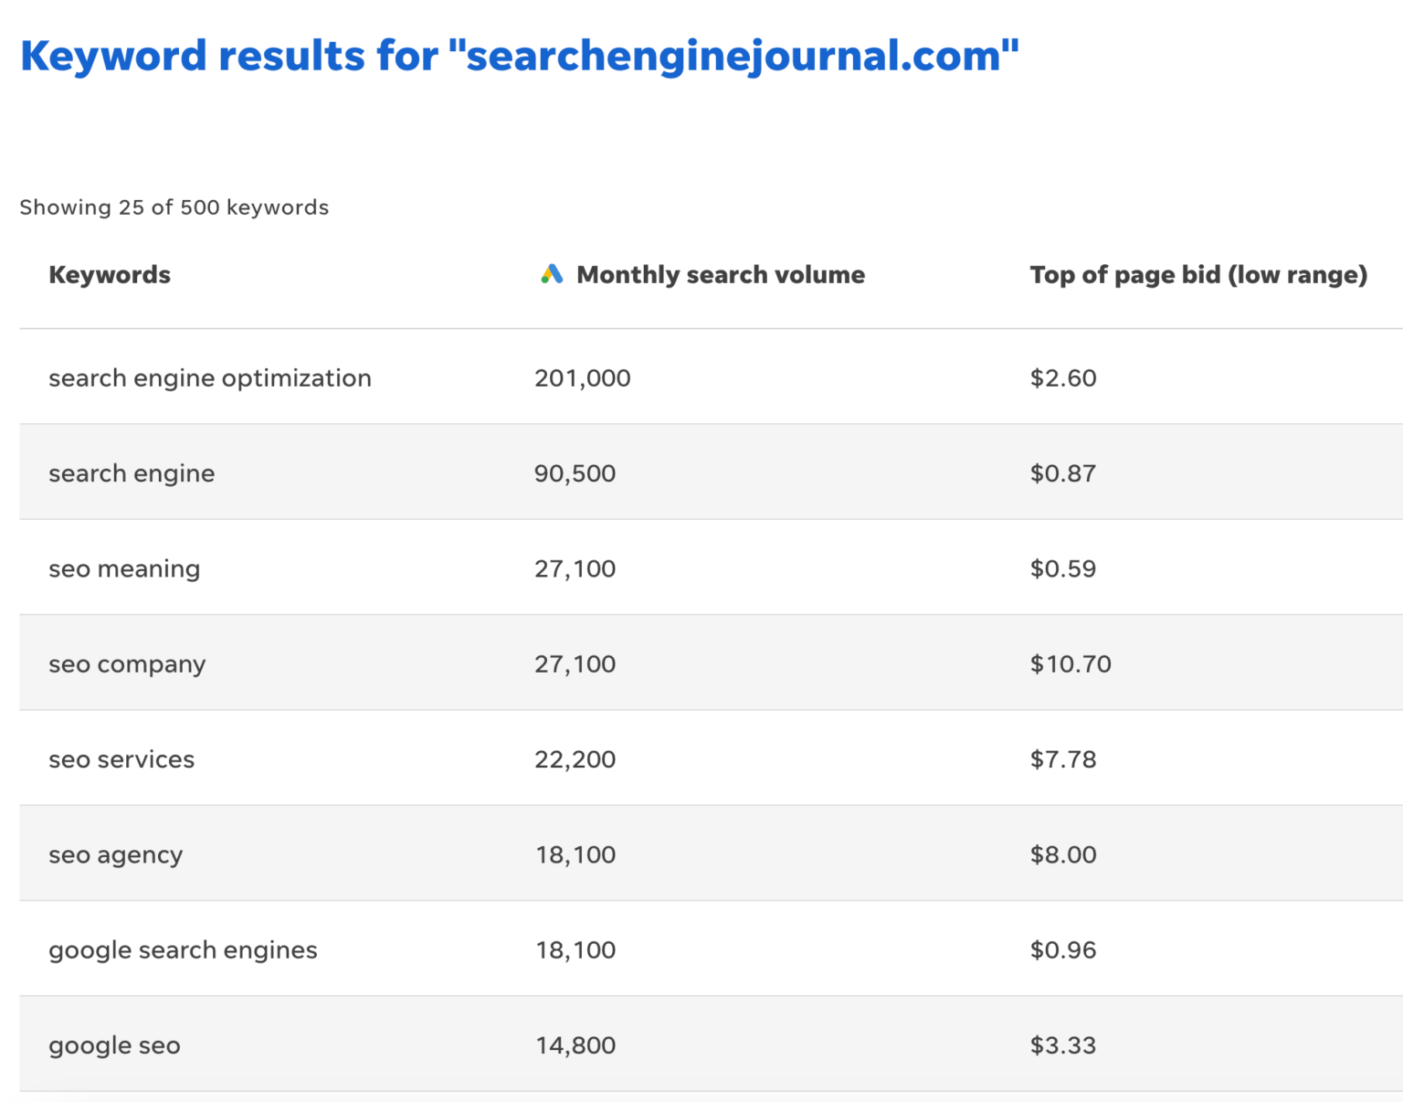Screen dimensions: 1403x1102
Task: Click the $8.00 bid for seo agency
Action: [1063, 853]
